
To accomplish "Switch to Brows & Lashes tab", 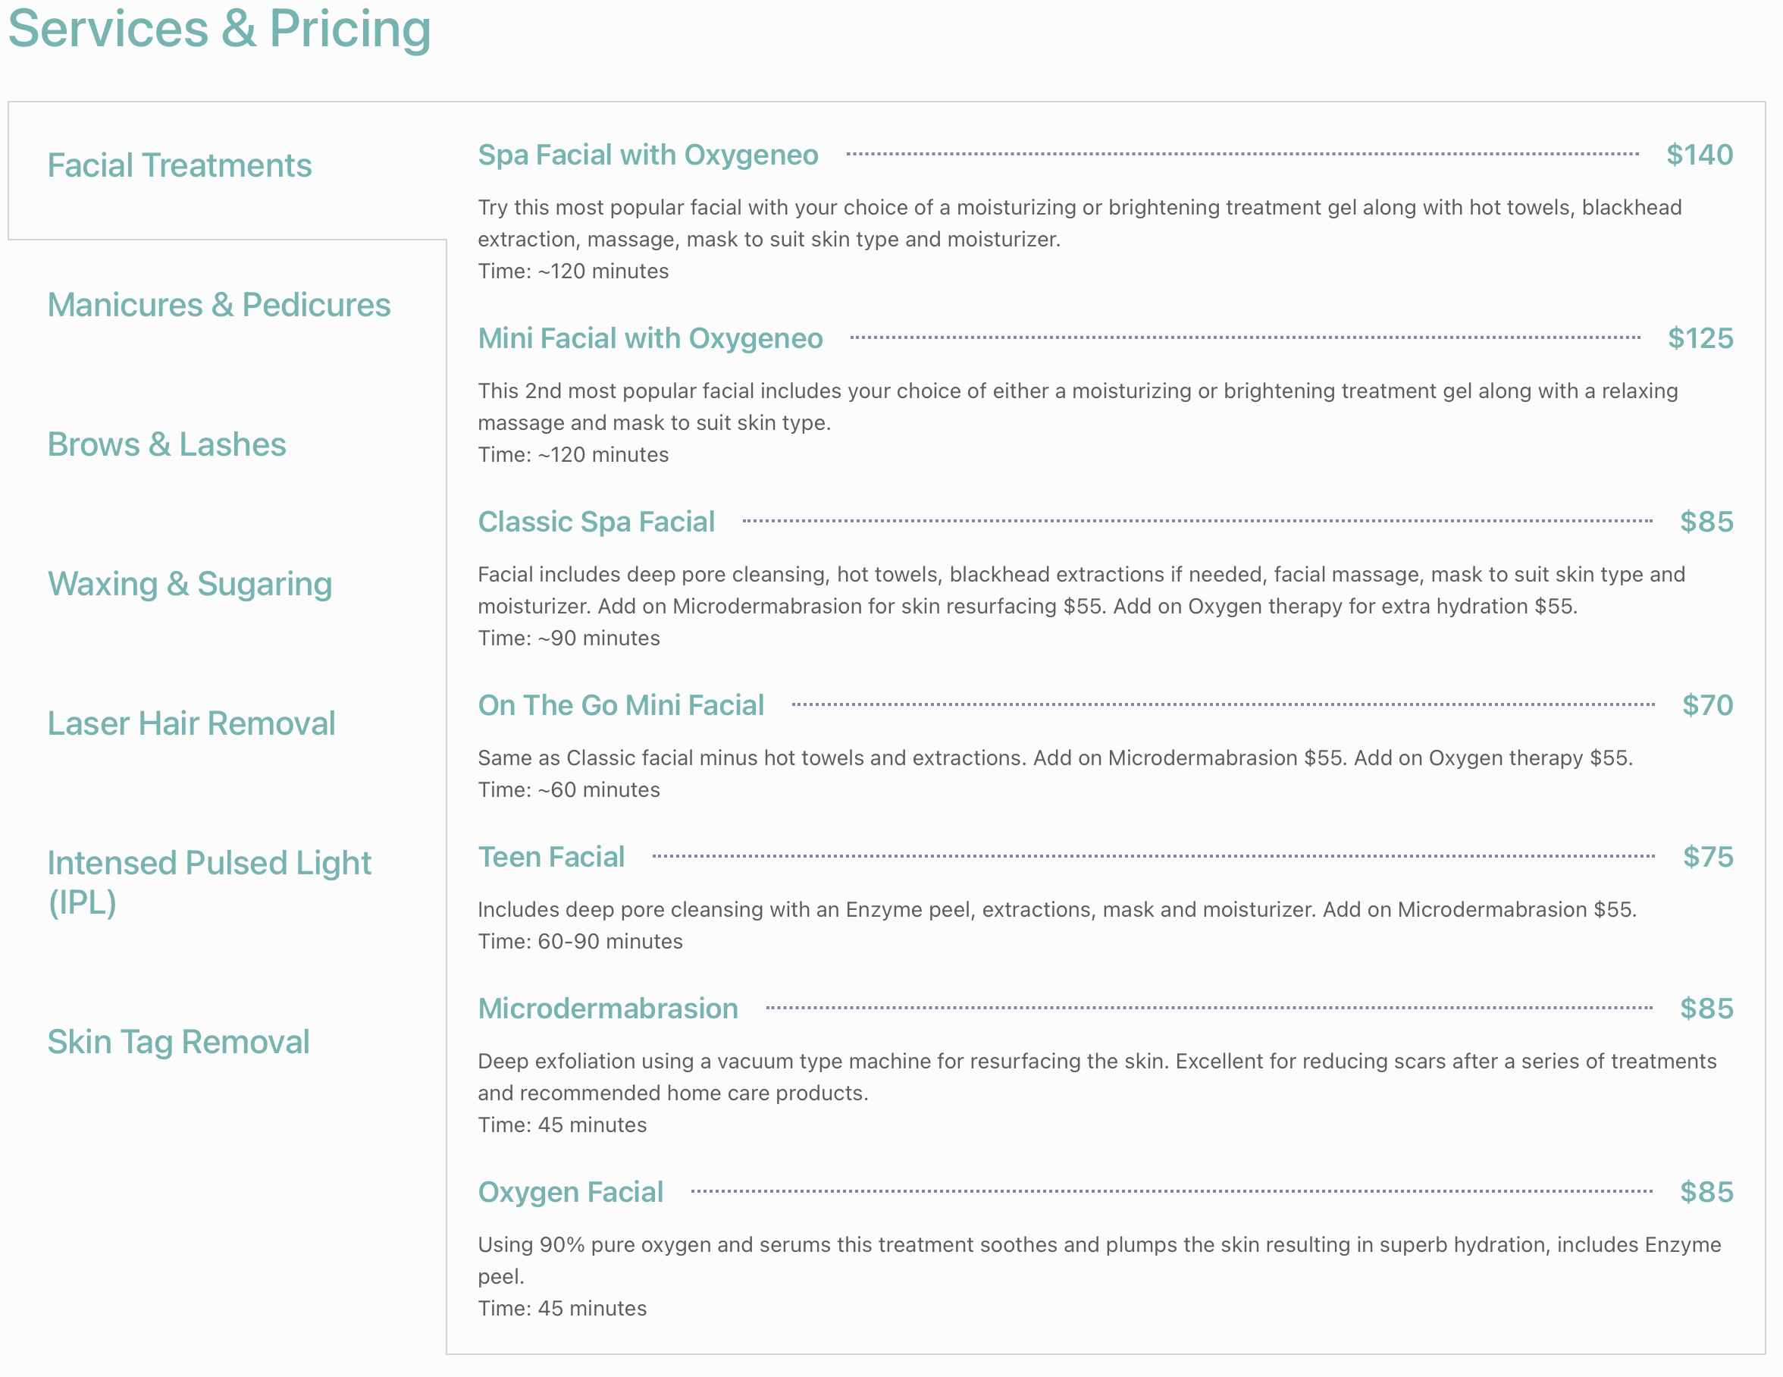I will [167, 445].
